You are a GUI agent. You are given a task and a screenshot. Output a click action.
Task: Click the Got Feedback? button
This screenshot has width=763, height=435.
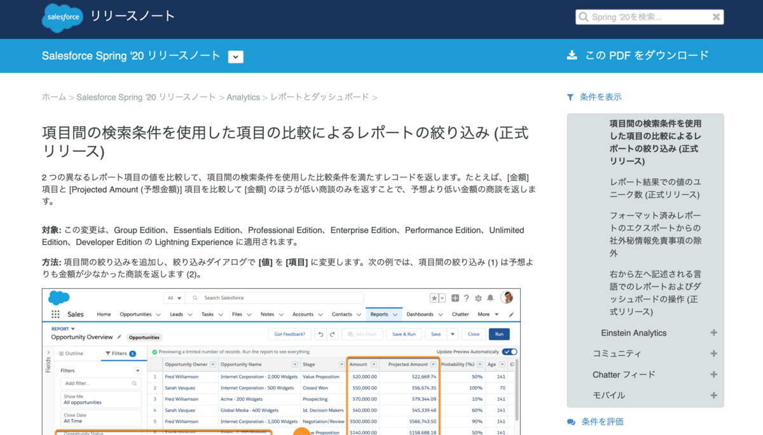point(289,334)
